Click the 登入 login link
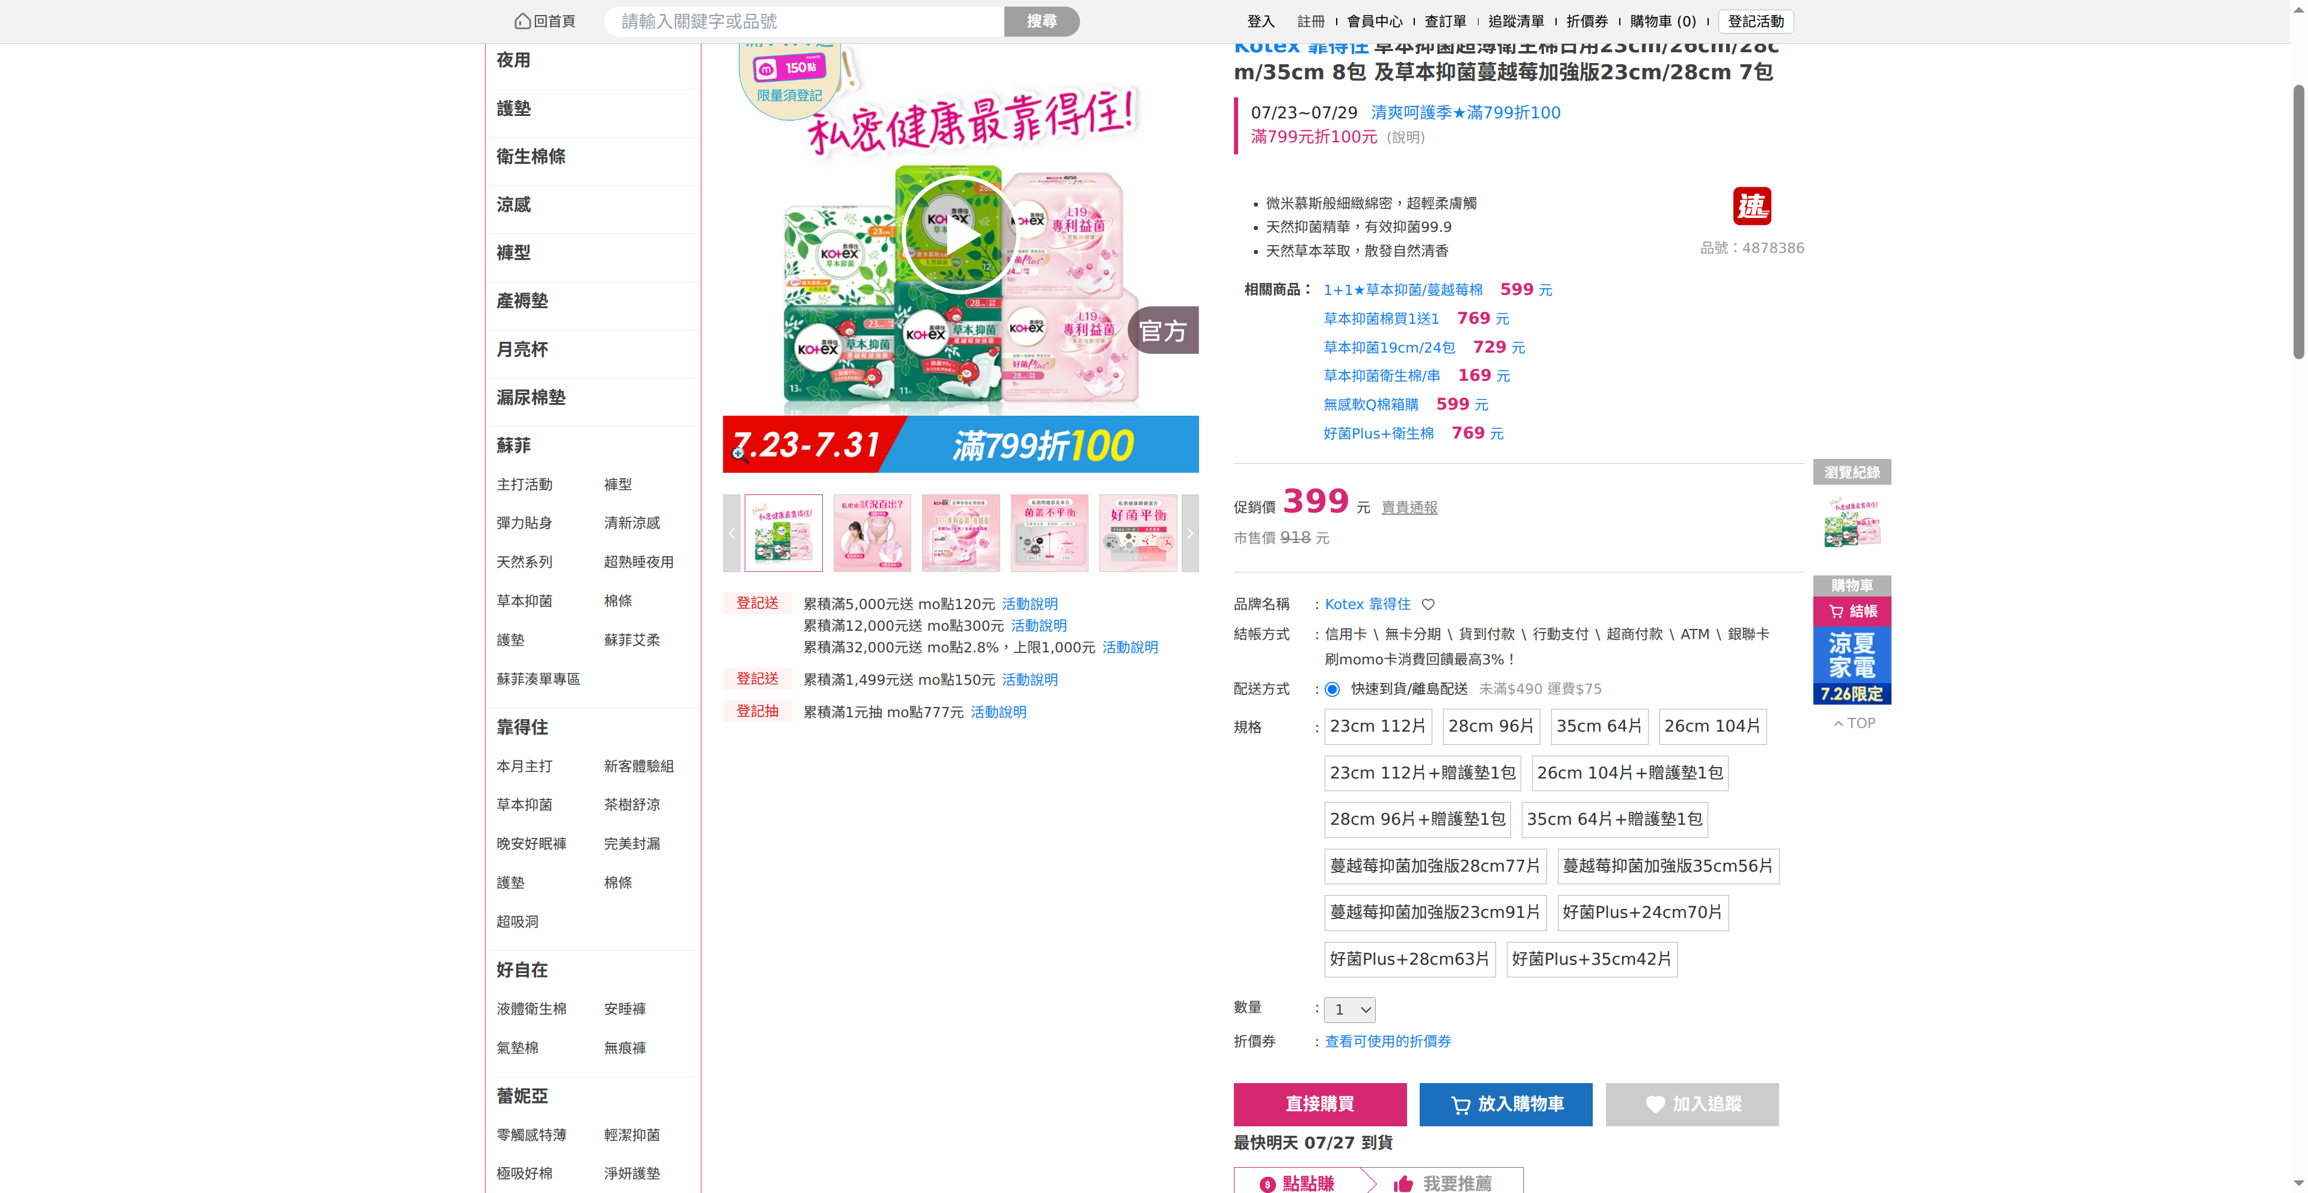This screenshot has width=2308, height=1193. 1260,20
